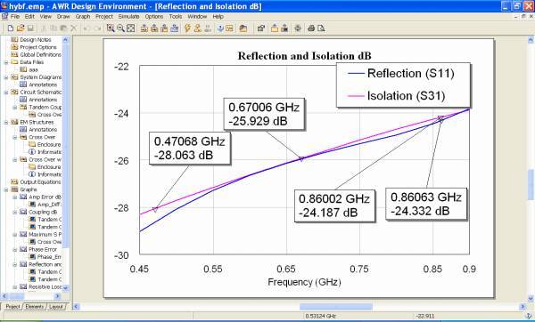
Task: Switch to the Layout tab
Action: [56, 307]
